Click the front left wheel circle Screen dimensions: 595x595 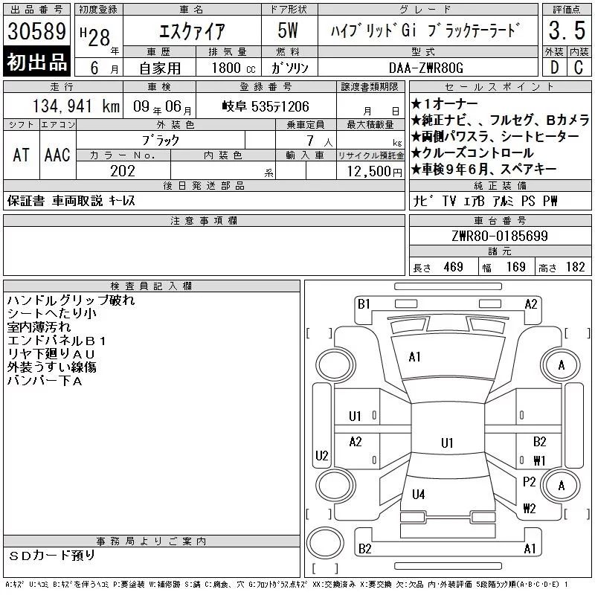tap(335, 365)
